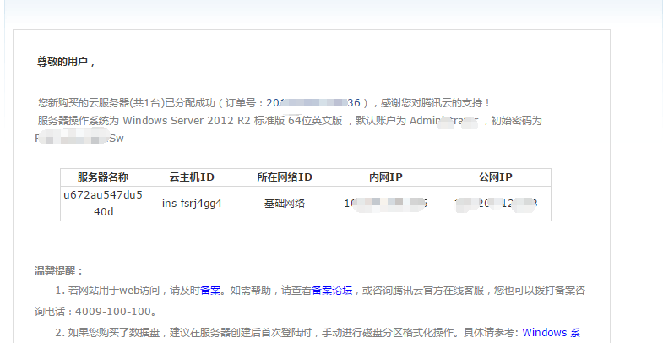Viewport: 663px width, 343px height.
Task: Select server name u672au547du540d cell
Action: pyautogui.click(x=103, y=204)
